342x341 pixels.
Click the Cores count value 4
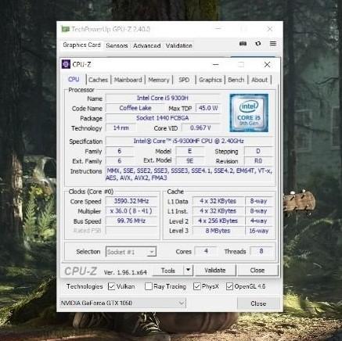(206, 251)
